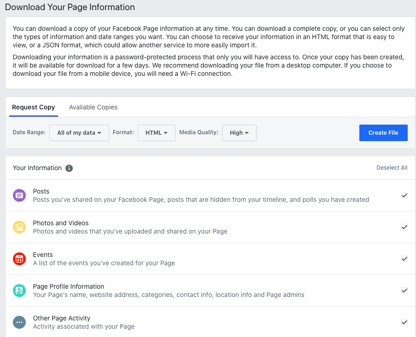The width and height of the screenshot is (416, 337).
Task: Click the 'Photos and Videos' row title
Action: 61,223
